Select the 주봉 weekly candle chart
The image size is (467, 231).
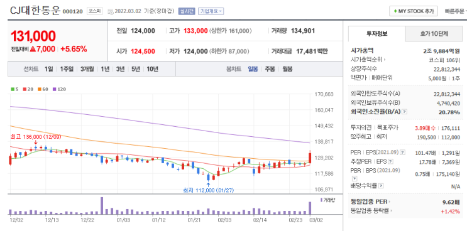pos(270,69)
